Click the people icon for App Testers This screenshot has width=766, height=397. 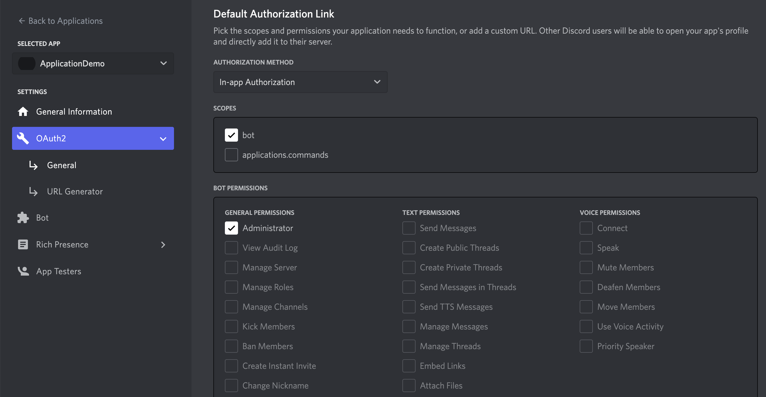coord(23,271)
